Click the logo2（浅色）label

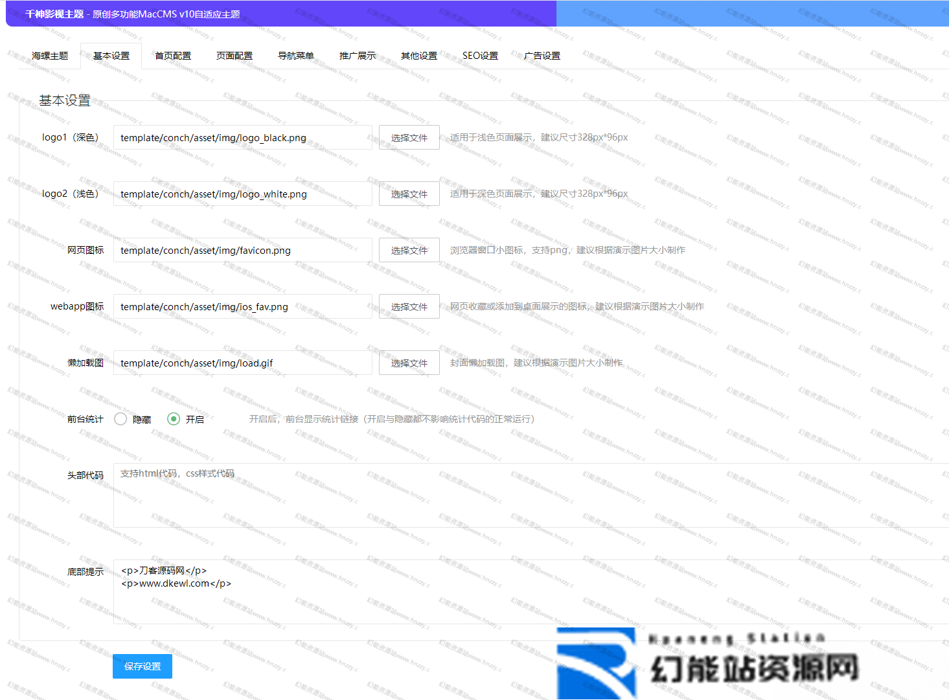pyautogui.click(x=73, y=194)
